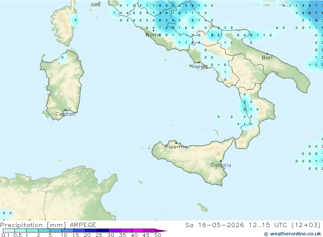Click the '(12+03)' forecast offset text
The image size is (323, 237).
(306, 225)
